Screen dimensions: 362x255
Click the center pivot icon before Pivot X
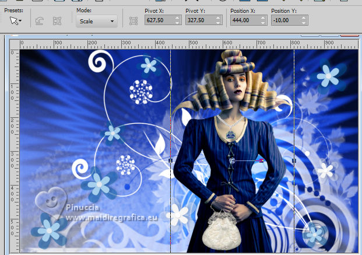[133, 21]
